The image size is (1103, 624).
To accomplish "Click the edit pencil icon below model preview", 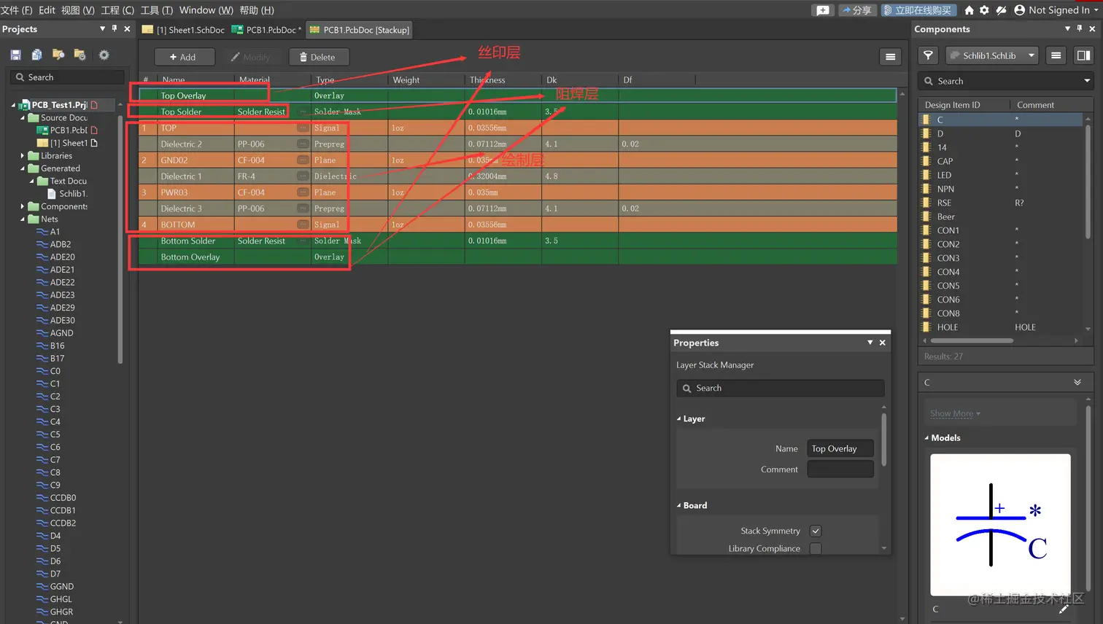I will coord(1063,609).
